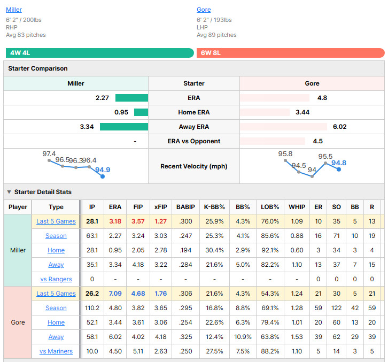Click Gore's season IP value 110.2

pos(92,308)
